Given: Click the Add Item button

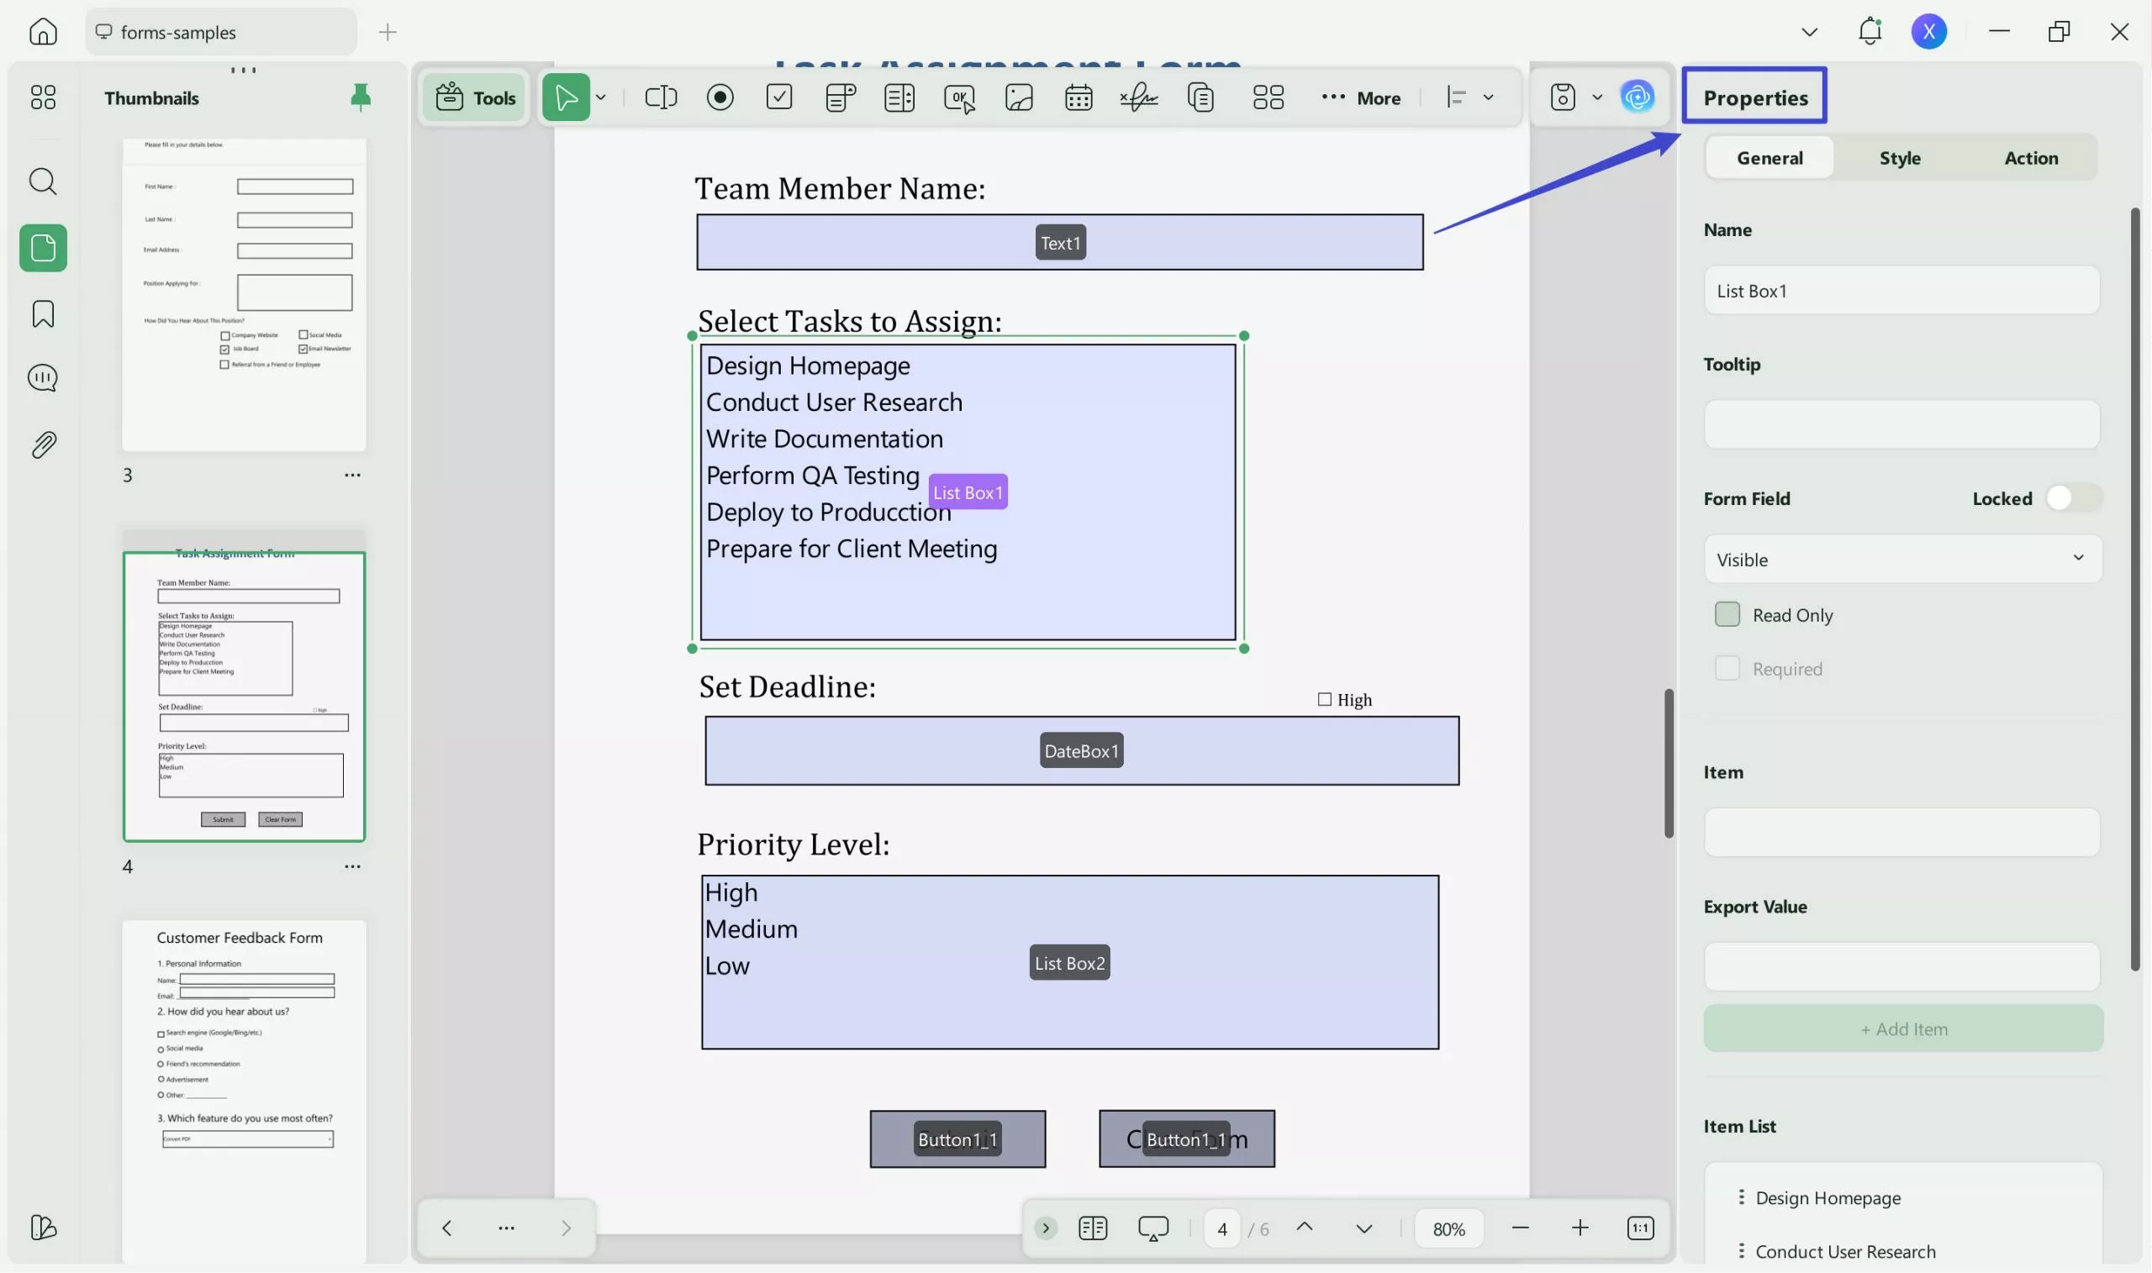Looking at the screenshot, I should (1901, 1028).
